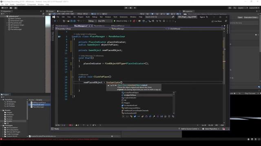Toggle IntelliSense methods filter icon

146,116
